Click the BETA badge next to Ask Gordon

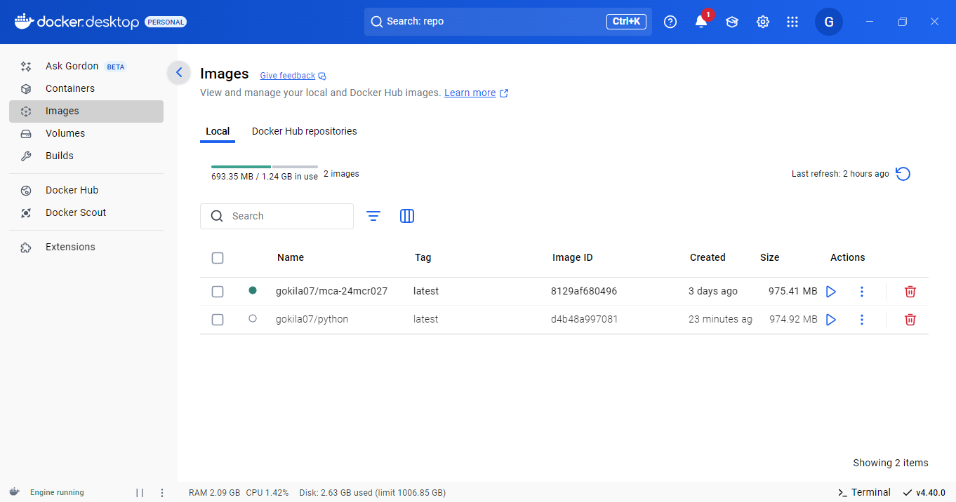[116, 67]
